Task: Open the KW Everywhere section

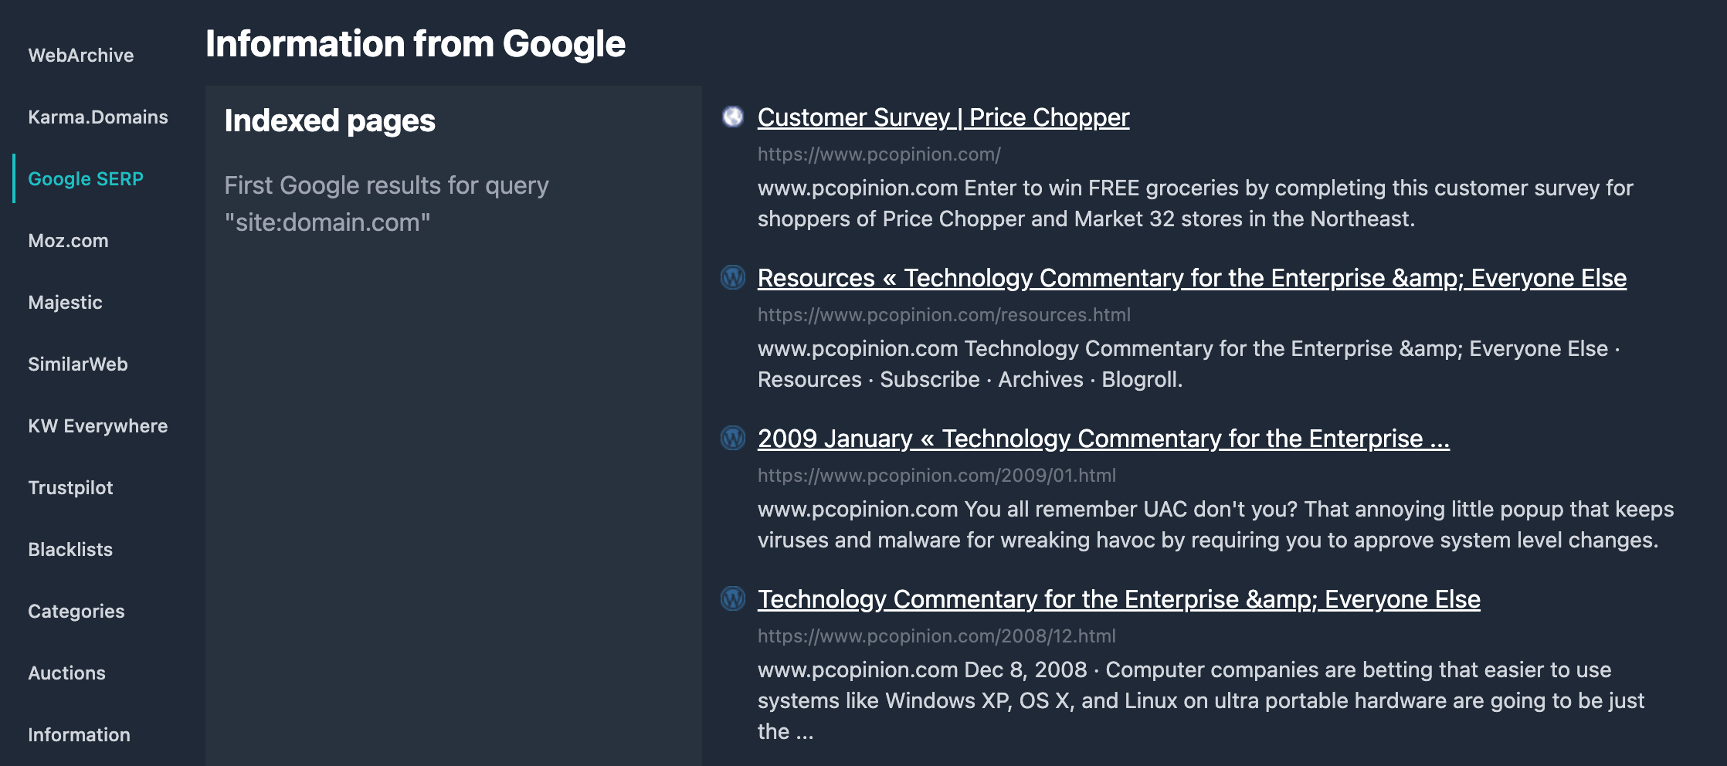Action: 98,425
